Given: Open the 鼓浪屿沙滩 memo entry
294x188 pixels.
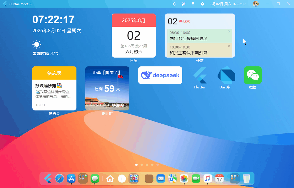Looking at the screenshot, I should pyautogui.click(x=54, y=91).
